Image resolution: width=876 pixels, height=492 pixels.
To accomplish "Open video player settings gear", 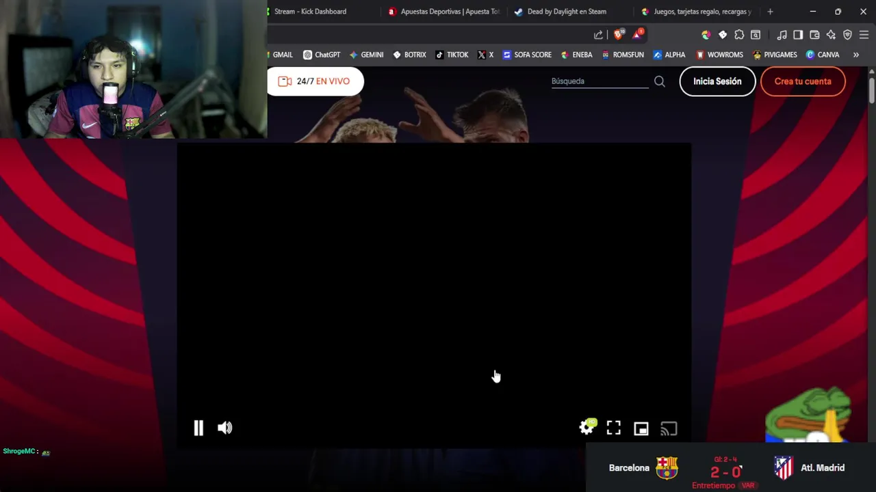I will pyautogui.click(x=587, y=428).
